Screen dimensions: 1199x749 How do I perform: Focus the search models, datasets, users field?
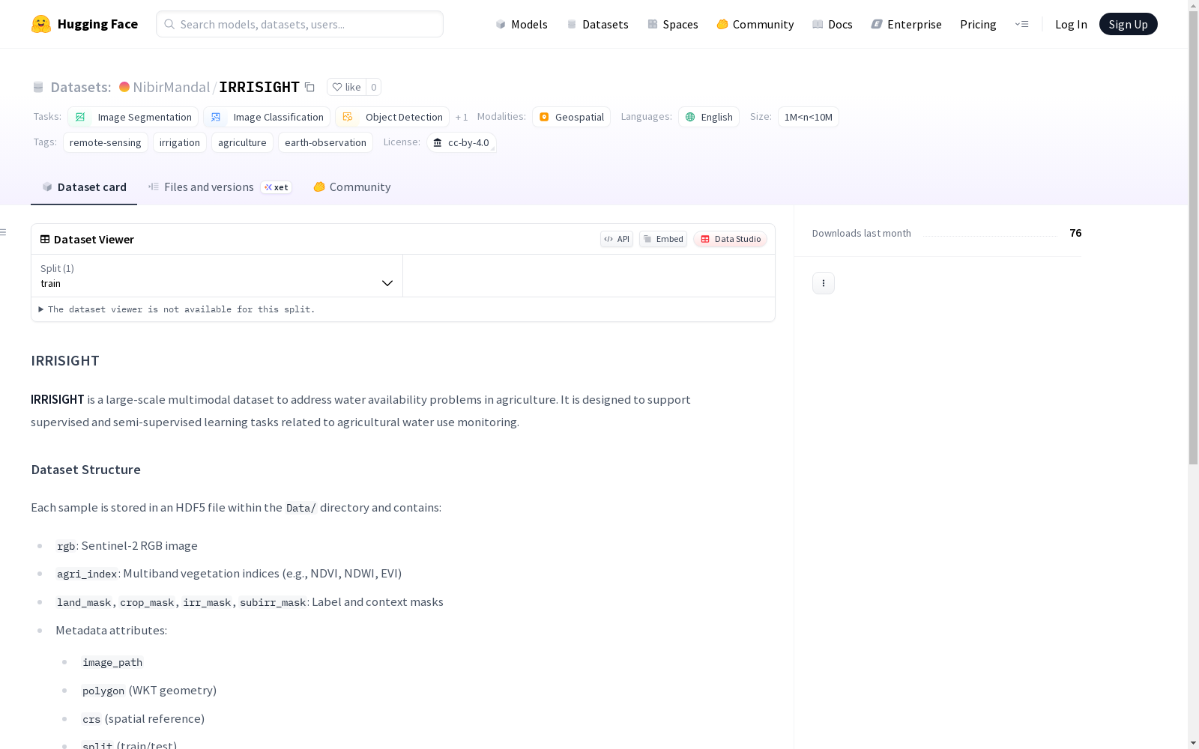pyautogui.click(x=300, y=24)
